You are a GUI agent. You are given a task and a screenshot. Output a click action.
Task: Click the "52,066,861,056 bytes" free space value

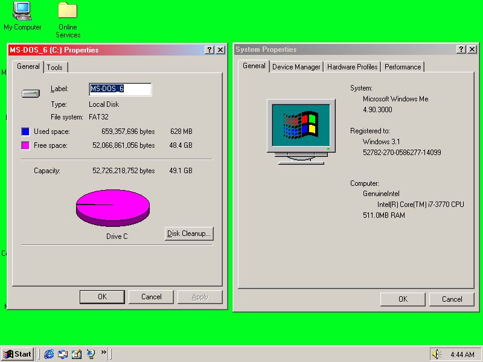pyautogui.click(x=124, y=145)
